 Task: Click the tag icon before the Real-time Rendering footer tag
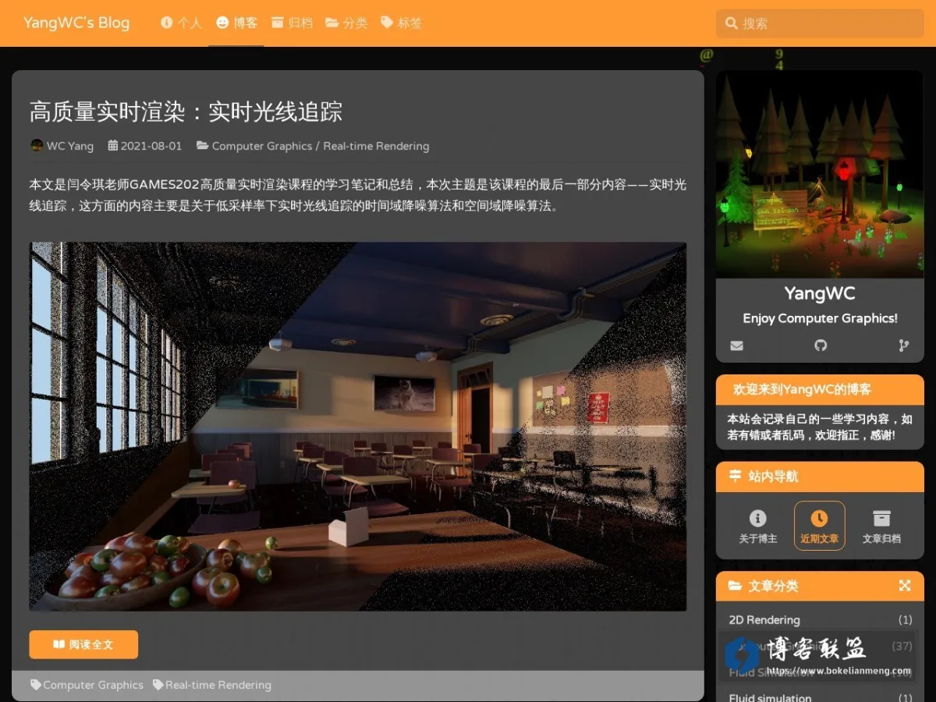[x=158, y=685]
